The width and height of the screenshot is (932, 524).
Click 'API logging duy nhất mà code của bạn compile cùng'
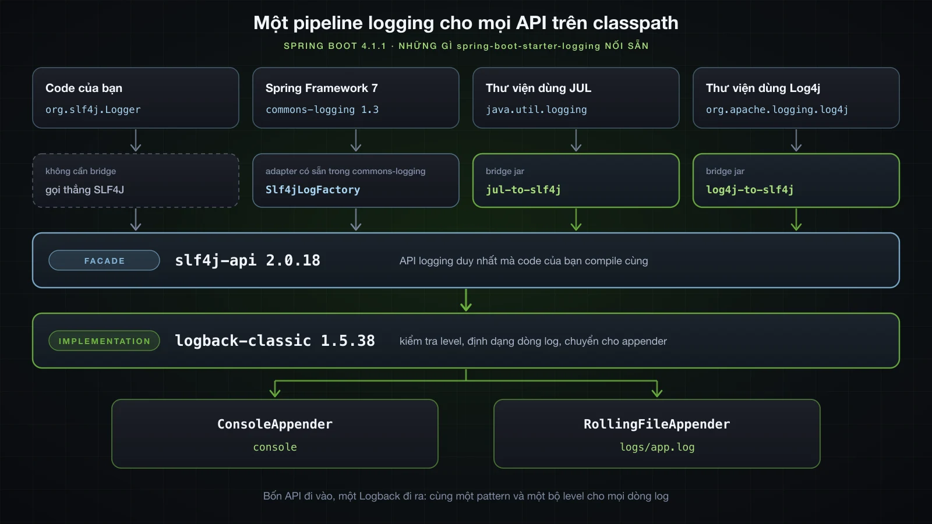(524, 261)
